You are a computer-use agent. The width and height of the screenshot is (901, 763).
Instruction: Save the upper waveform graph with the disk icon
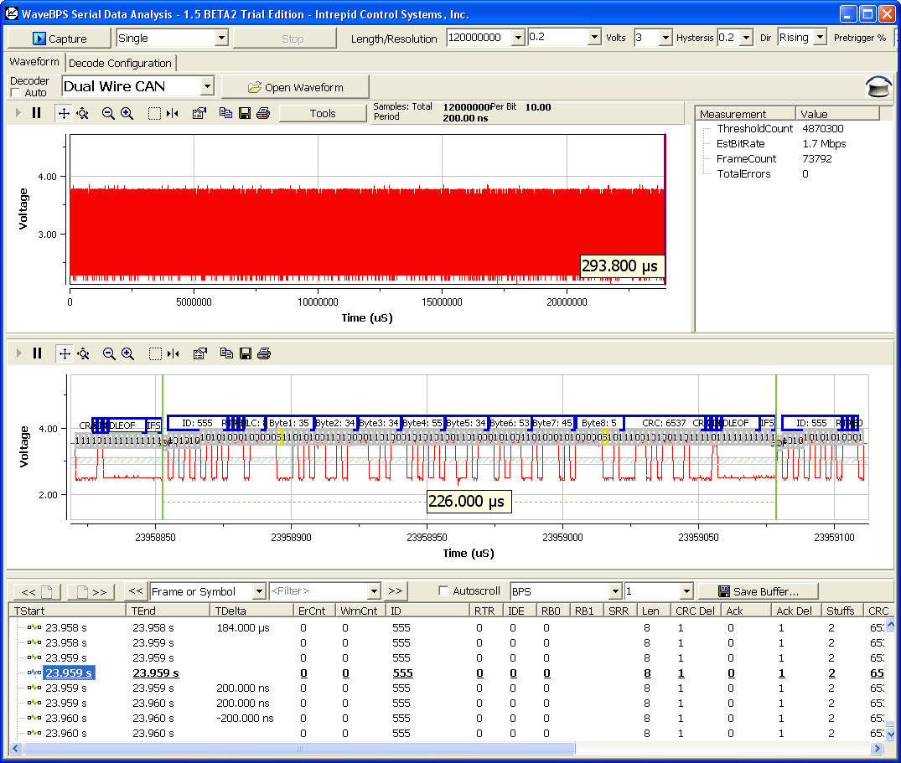point(245,113)
